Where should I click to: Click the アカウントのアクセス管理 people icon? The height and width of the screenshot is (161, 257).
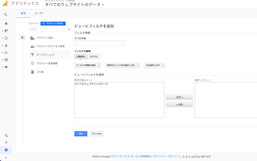coord(32,47)
